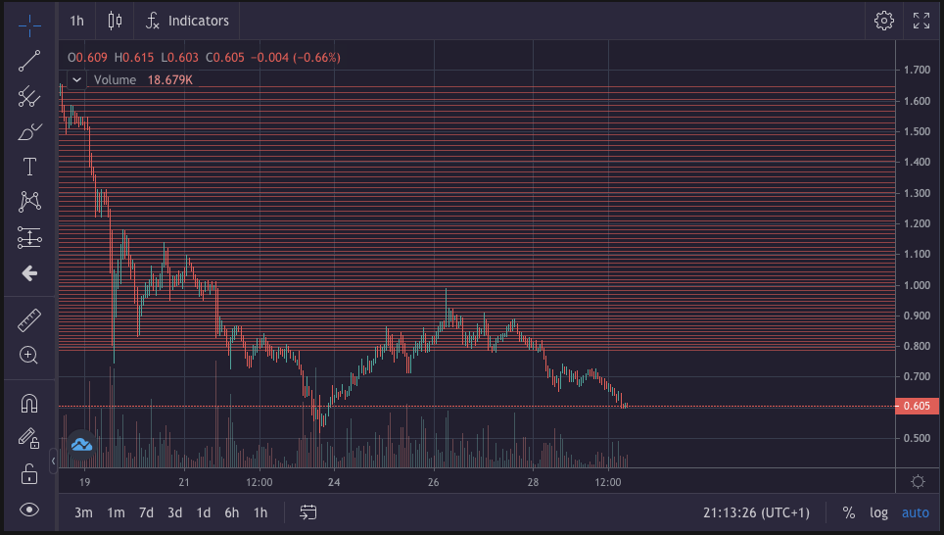Select the 7d date range
Image resolution: width=944 pixels, height=535 pixels.
[146, 512]
